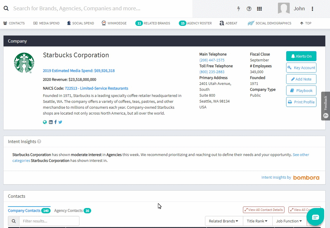Go to Social Spend section

point(81,23)
